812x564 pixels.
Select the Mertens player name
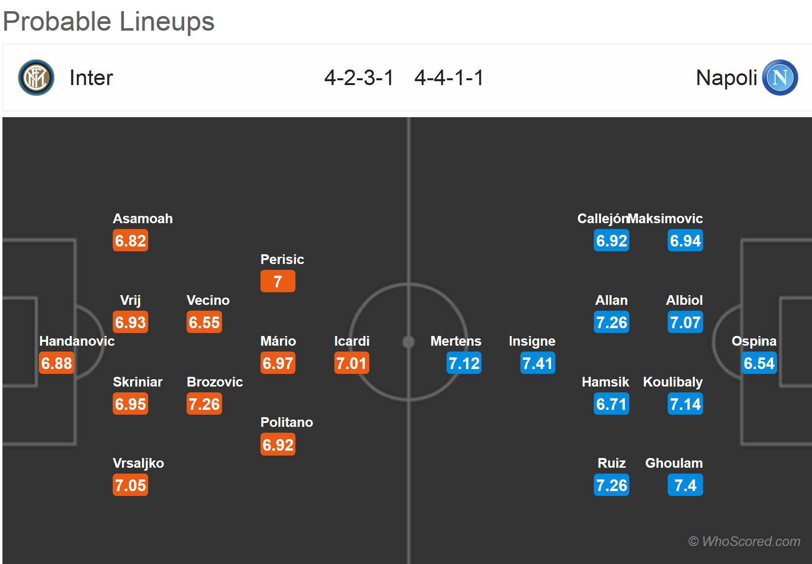[455, 341]
